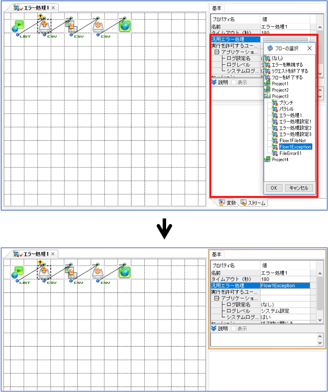Select the End globe icon in lower flow
The height and width of the screenshot is (392, 328).
[x=124, y=272]
